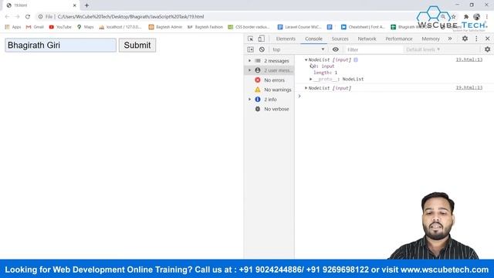The image size is (494, 278).
Task: Open the top context dropdown
Action: (299, 49)
